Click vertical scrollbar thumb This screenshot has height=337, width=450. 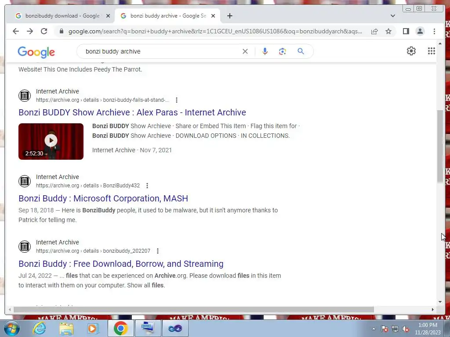[x=440, y=146]
